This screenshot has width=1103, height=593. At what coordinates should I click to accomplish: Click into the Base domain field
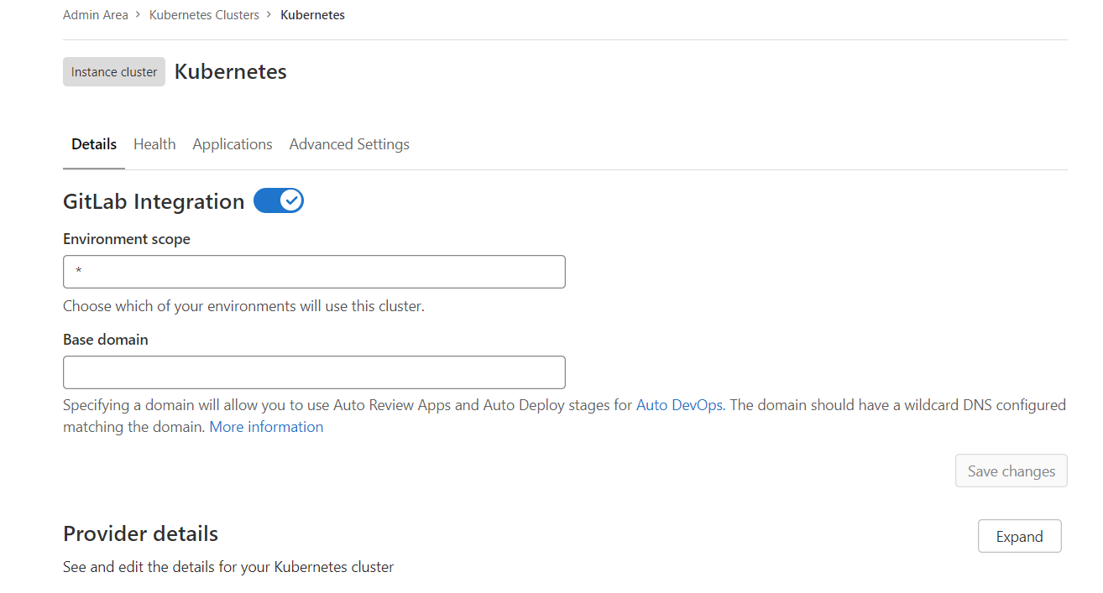click(x=314, y=372)
